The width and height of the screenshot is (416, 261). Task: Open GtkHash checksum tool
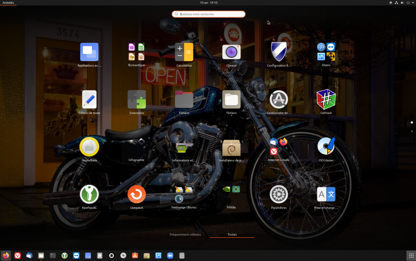pyautogui.click(x=326, y=99)
